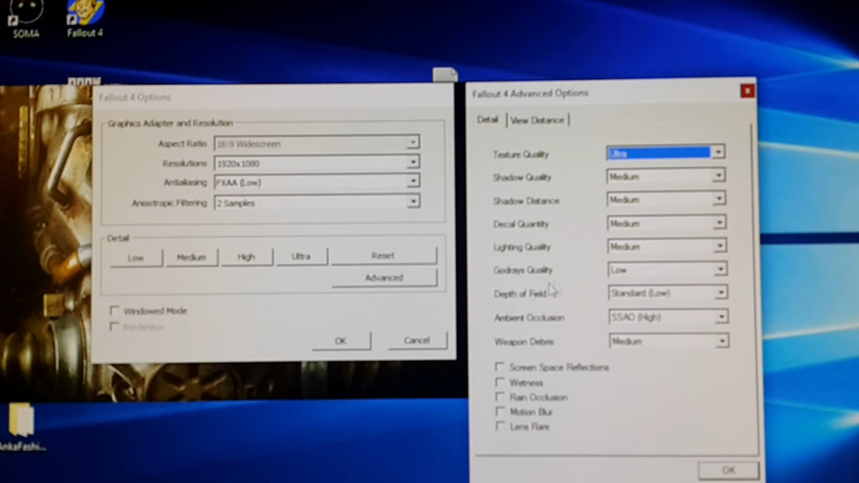Click the Godrays Quality label
859x483 pixels.
[523, 270]
